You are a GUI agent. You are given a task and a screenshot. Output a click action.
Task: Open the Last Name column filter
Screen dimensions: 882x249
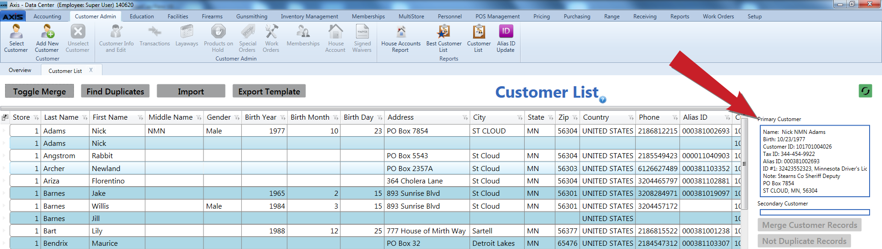pyautogui.click(x=85, y=118)
